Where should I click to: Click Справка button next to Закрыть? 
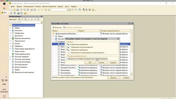click(127, 78)
